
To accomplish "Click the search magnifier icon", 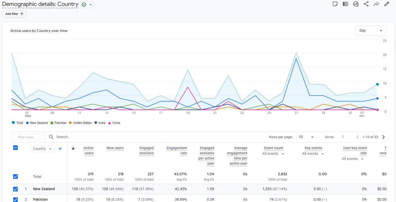I will [51, 137].
